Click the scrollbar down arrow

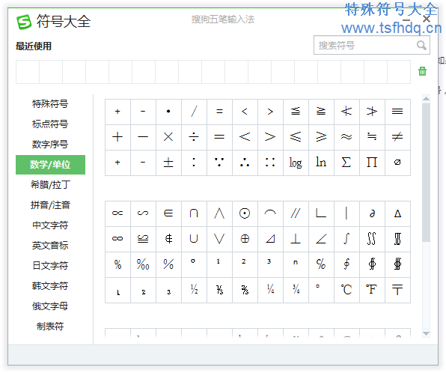(426, 333)
